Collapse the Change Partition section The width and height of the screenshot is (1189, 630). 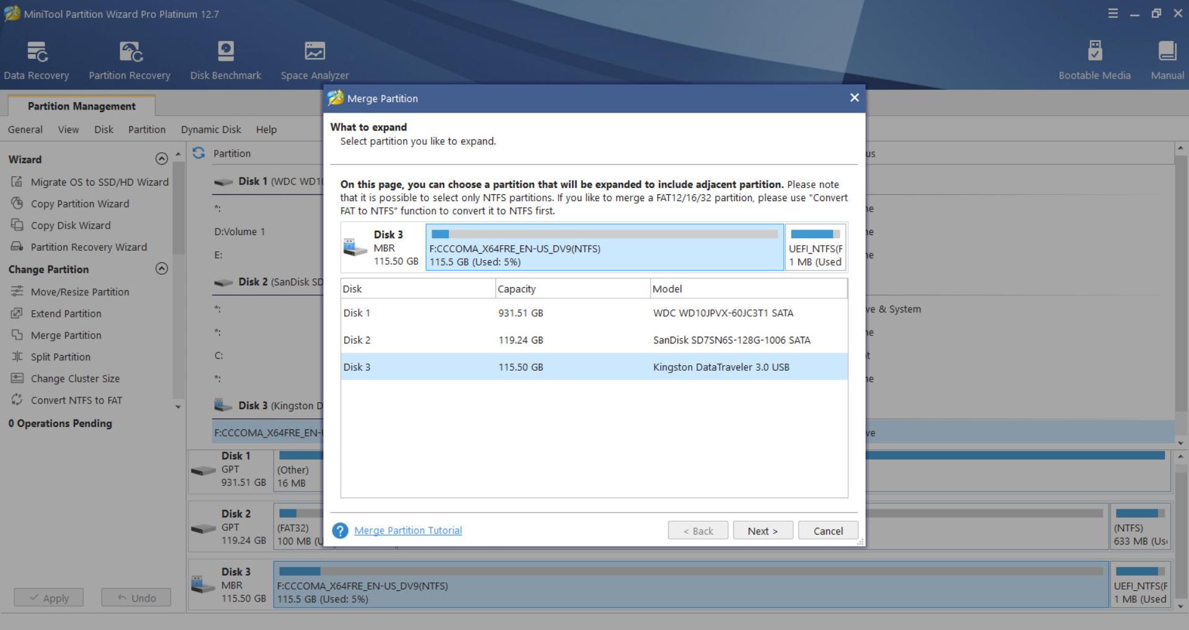(x=162, y=269)
